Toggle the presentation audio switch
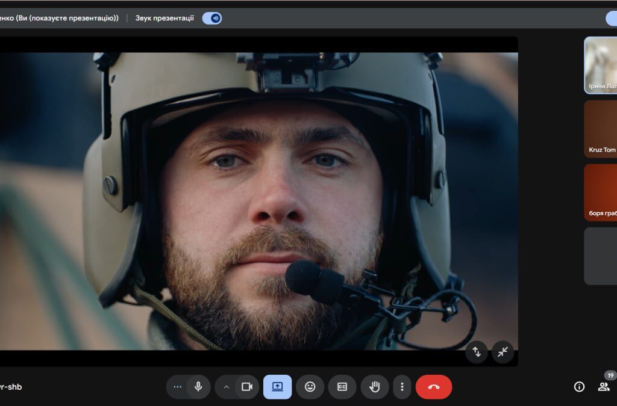617x406 pixels. [x=211, y=18]
